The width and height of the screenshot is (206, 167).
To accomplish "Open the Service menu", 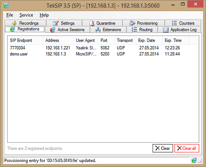I will click(x=26, y=15).
